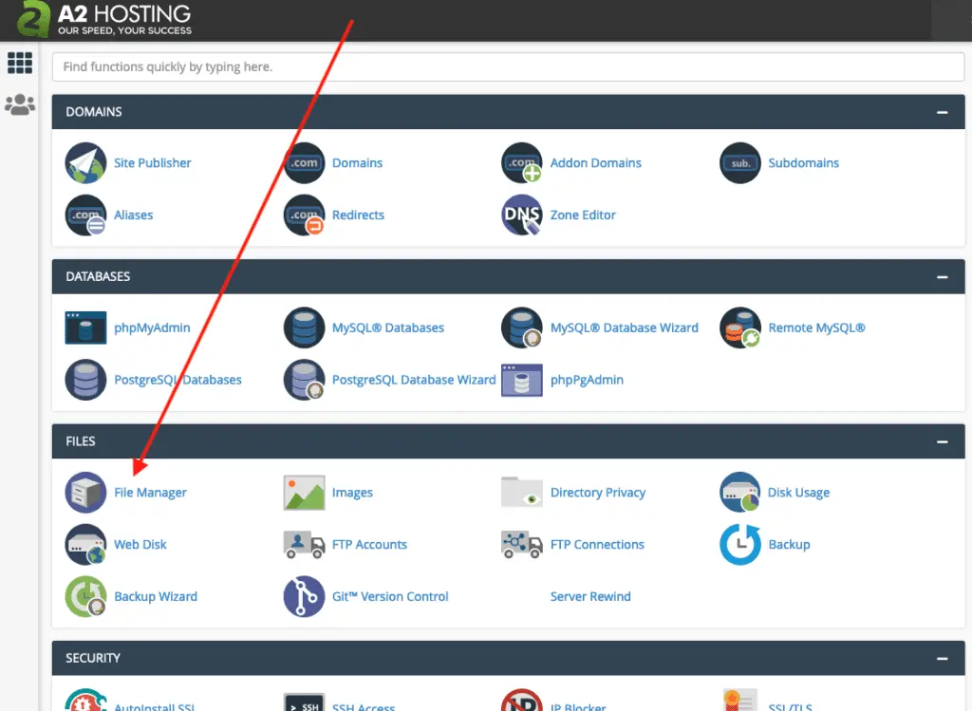Screen dimensions: 972x711
Task: Click the Remote MySQL link
Action: pos(816,327)
